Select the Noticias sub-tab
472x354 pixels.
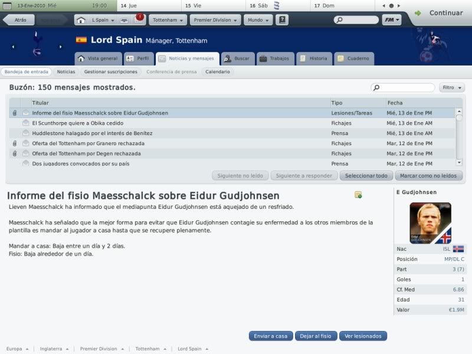[x=66, y=71]
